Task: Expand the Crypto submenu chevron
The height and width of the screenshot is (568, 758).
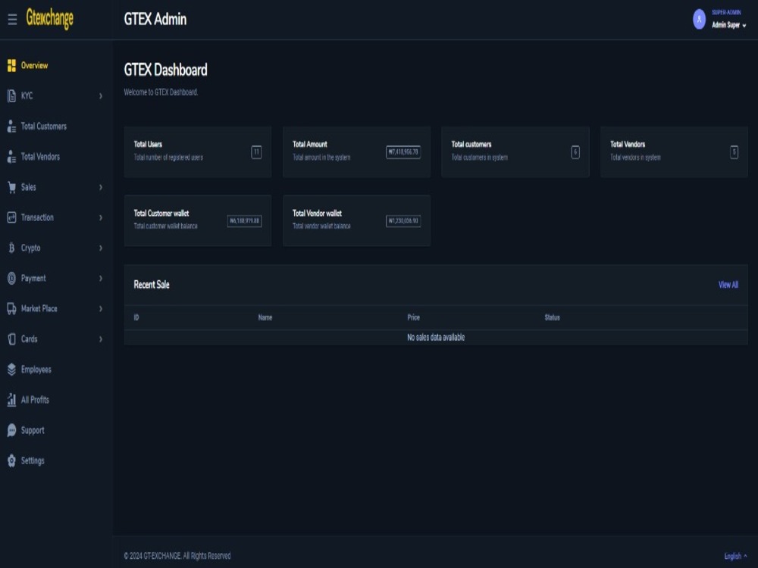Action: click(x=101, y=248)
